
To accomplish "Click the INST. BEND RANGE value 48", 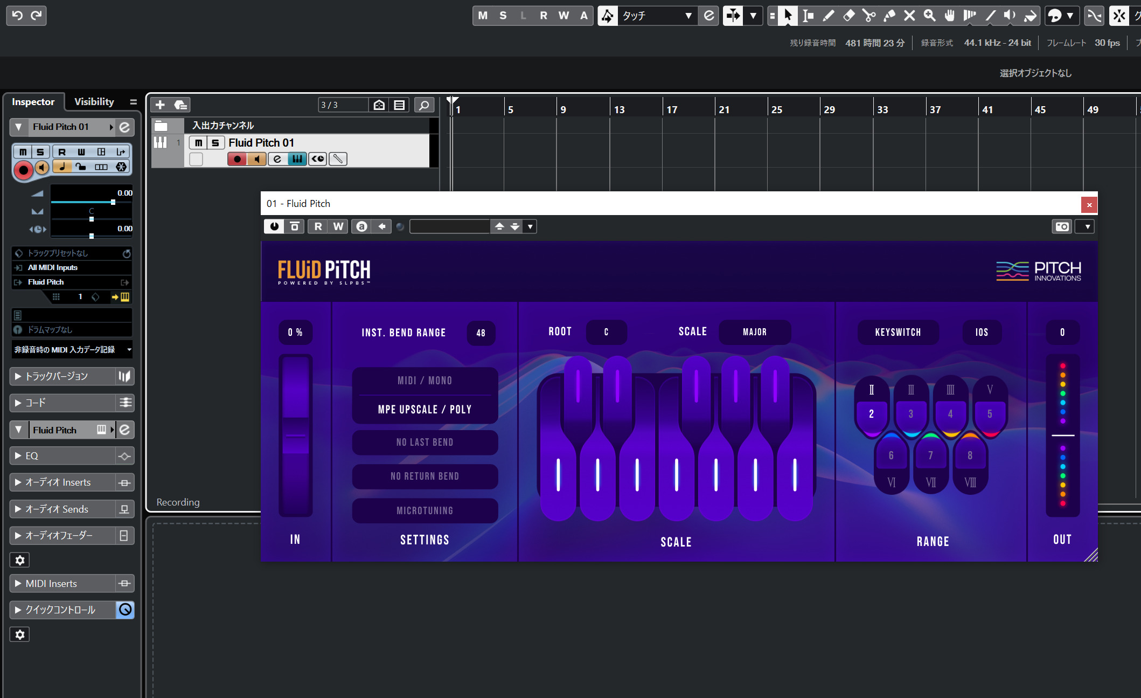I will click(x=481, y=333).
